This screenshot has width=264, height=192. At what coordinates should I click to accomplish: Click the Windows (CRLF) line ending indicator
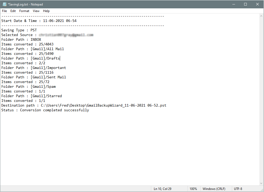pos(214,189)
